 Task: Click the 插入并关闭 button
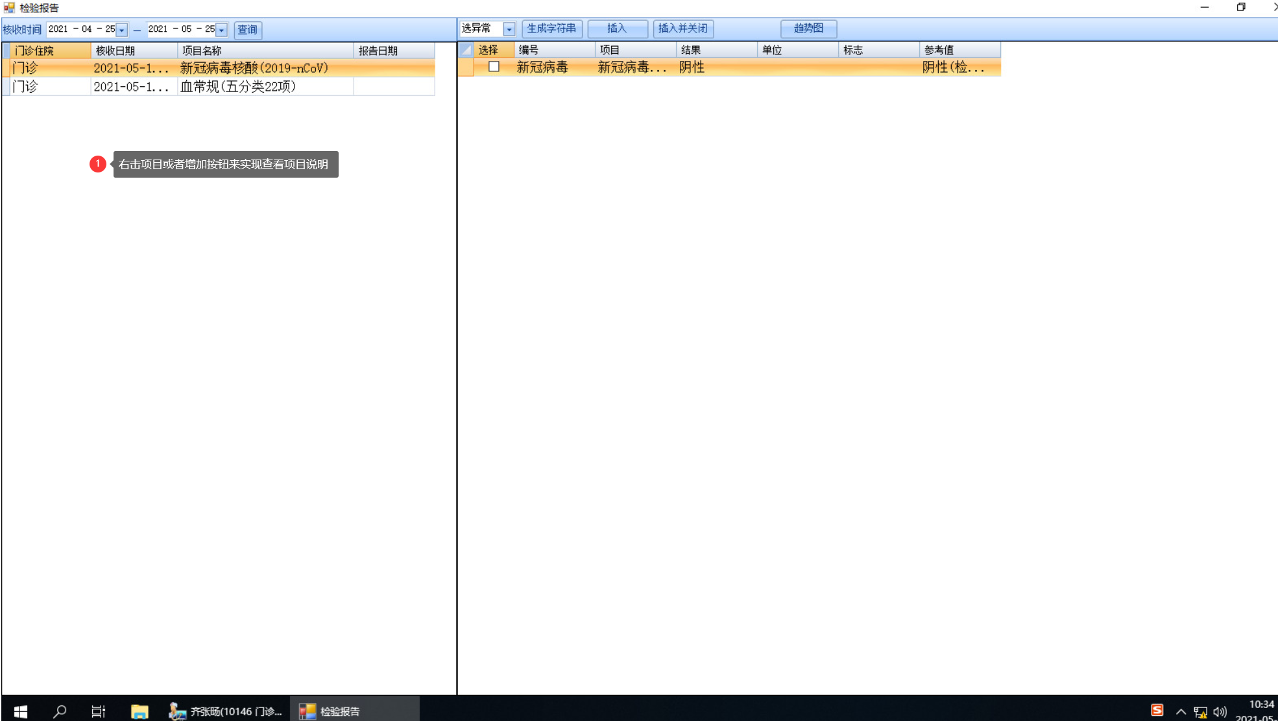point(683,29)
